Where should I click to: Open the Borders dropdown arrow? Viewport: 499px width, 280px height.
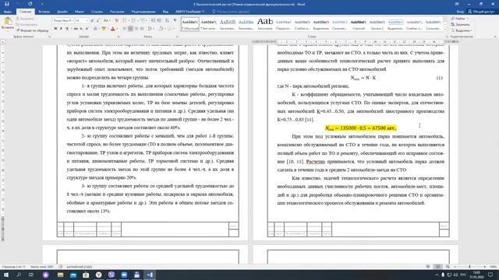click(174, 29)
